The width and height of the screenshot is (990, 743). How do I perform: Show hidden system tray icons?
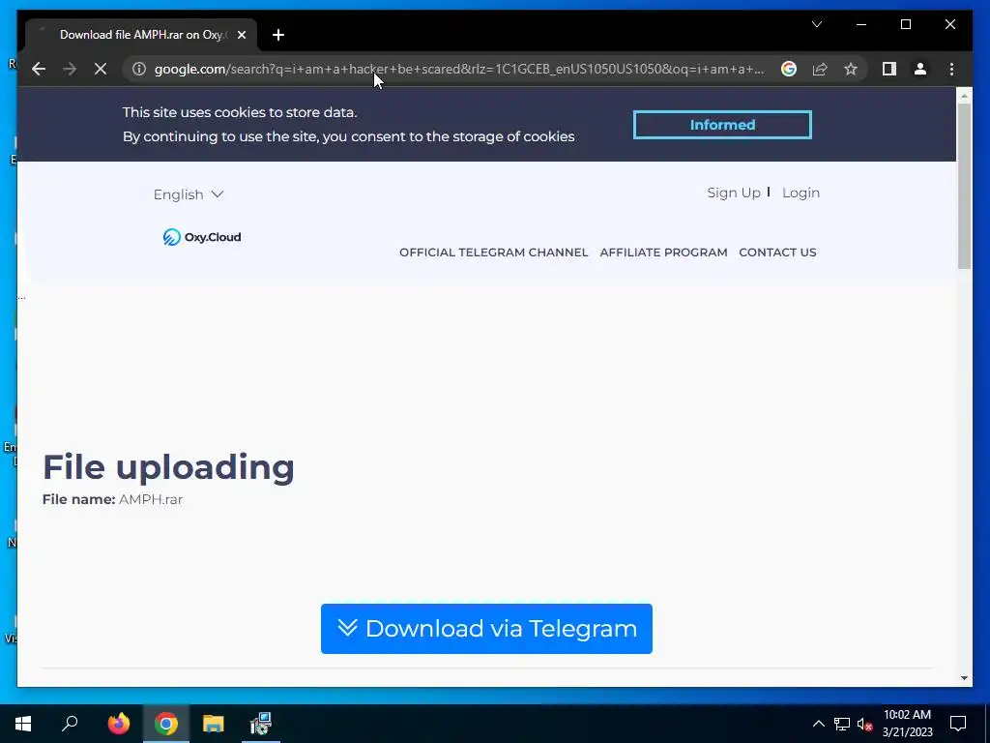(818, 724)
